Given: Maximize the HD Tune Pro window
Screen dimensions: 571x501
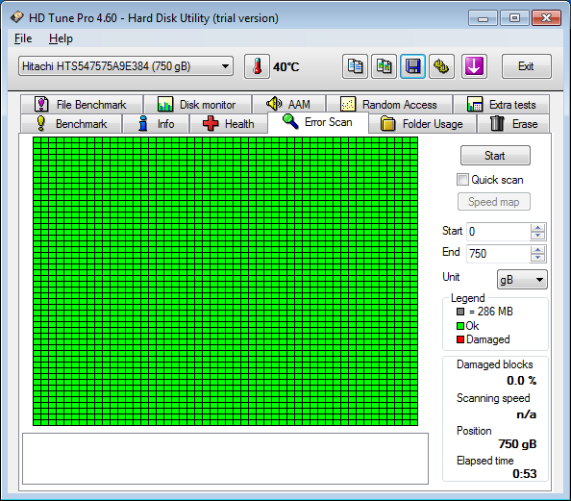Looking at the screenshot, I should [x=514, y=18].
